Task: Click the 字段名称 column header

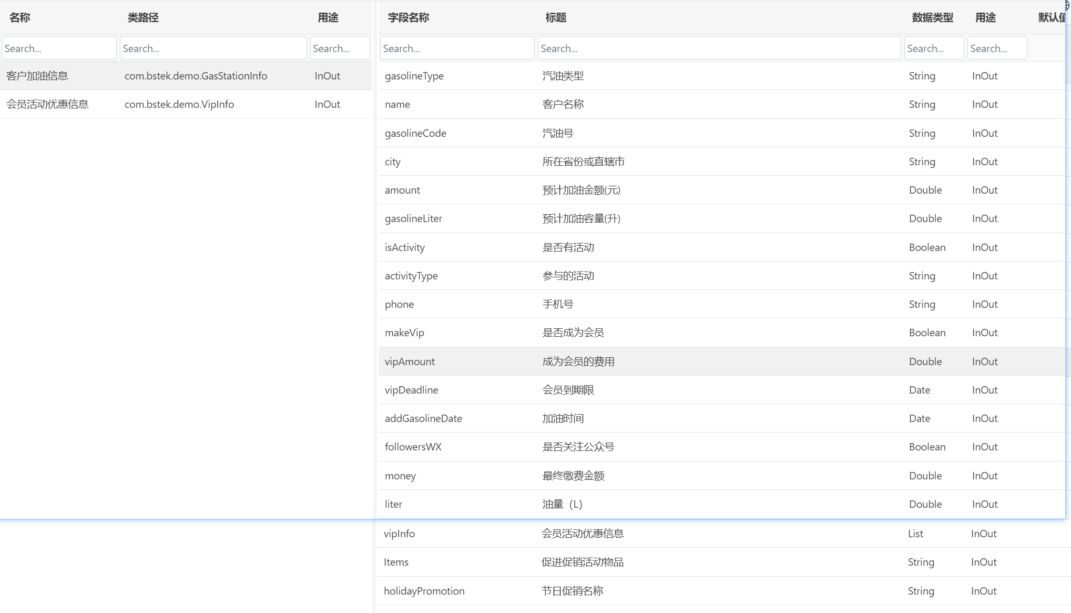Action: point(409,17)
